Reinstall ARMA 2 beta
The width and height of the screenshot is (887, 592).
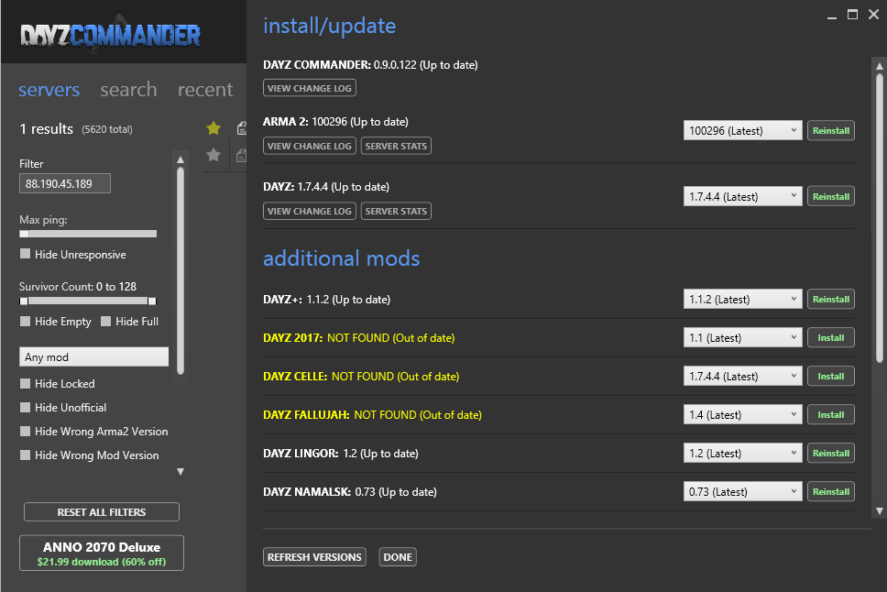pyautogui.click(x=830, y=131)
